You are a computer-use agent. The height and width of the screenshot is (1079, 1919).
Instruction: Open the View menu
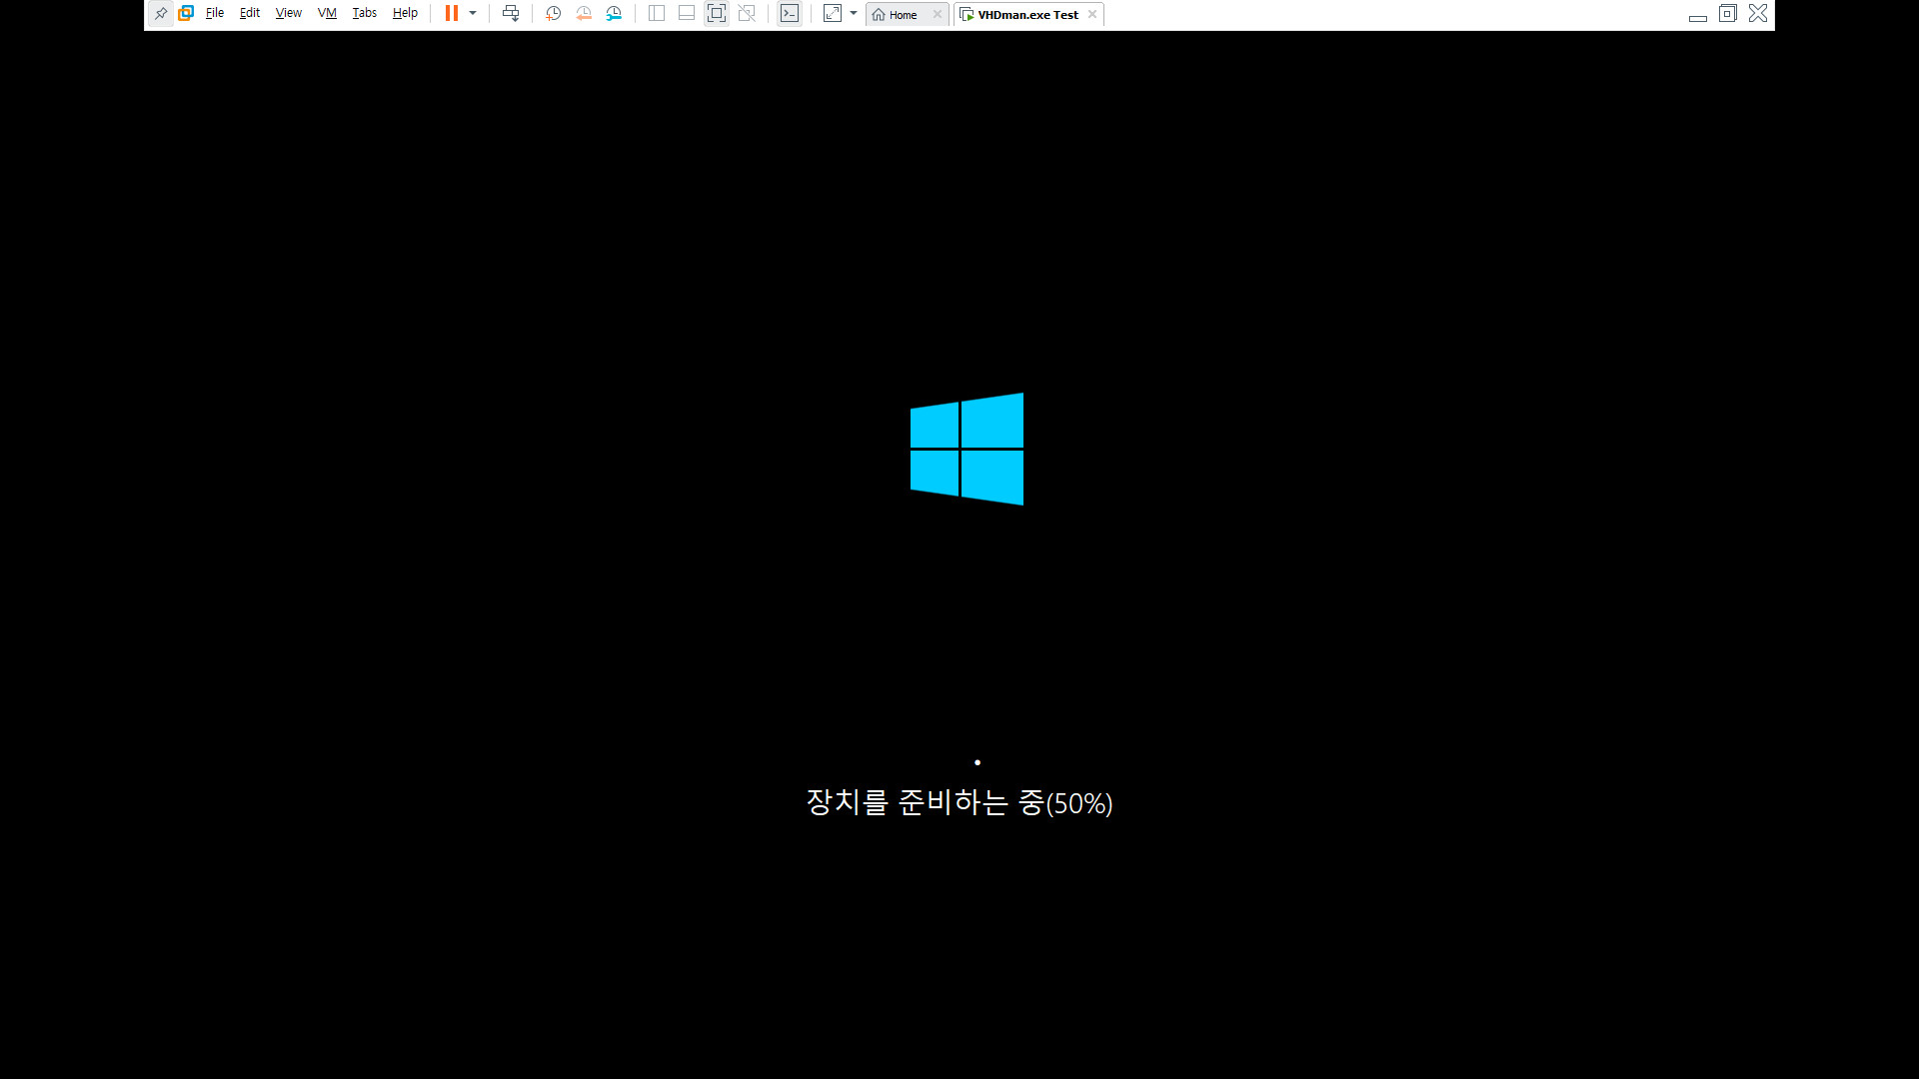click(x=289, y=14)
